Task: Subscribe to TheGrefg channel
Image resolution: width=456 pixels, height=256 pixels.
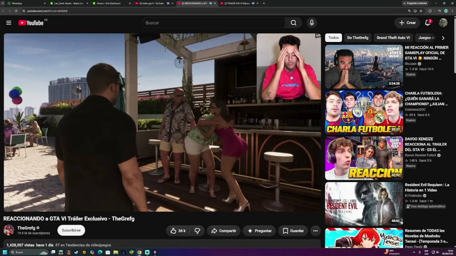Action: (x=71, y=230)
